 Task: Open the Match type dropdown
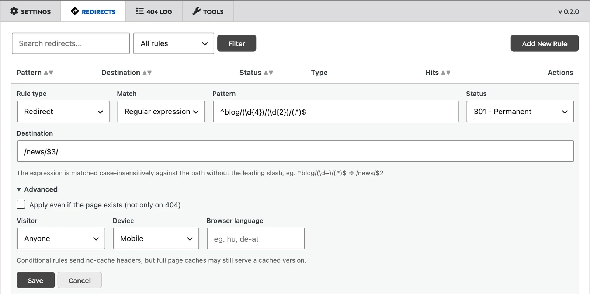pos(161,112)
